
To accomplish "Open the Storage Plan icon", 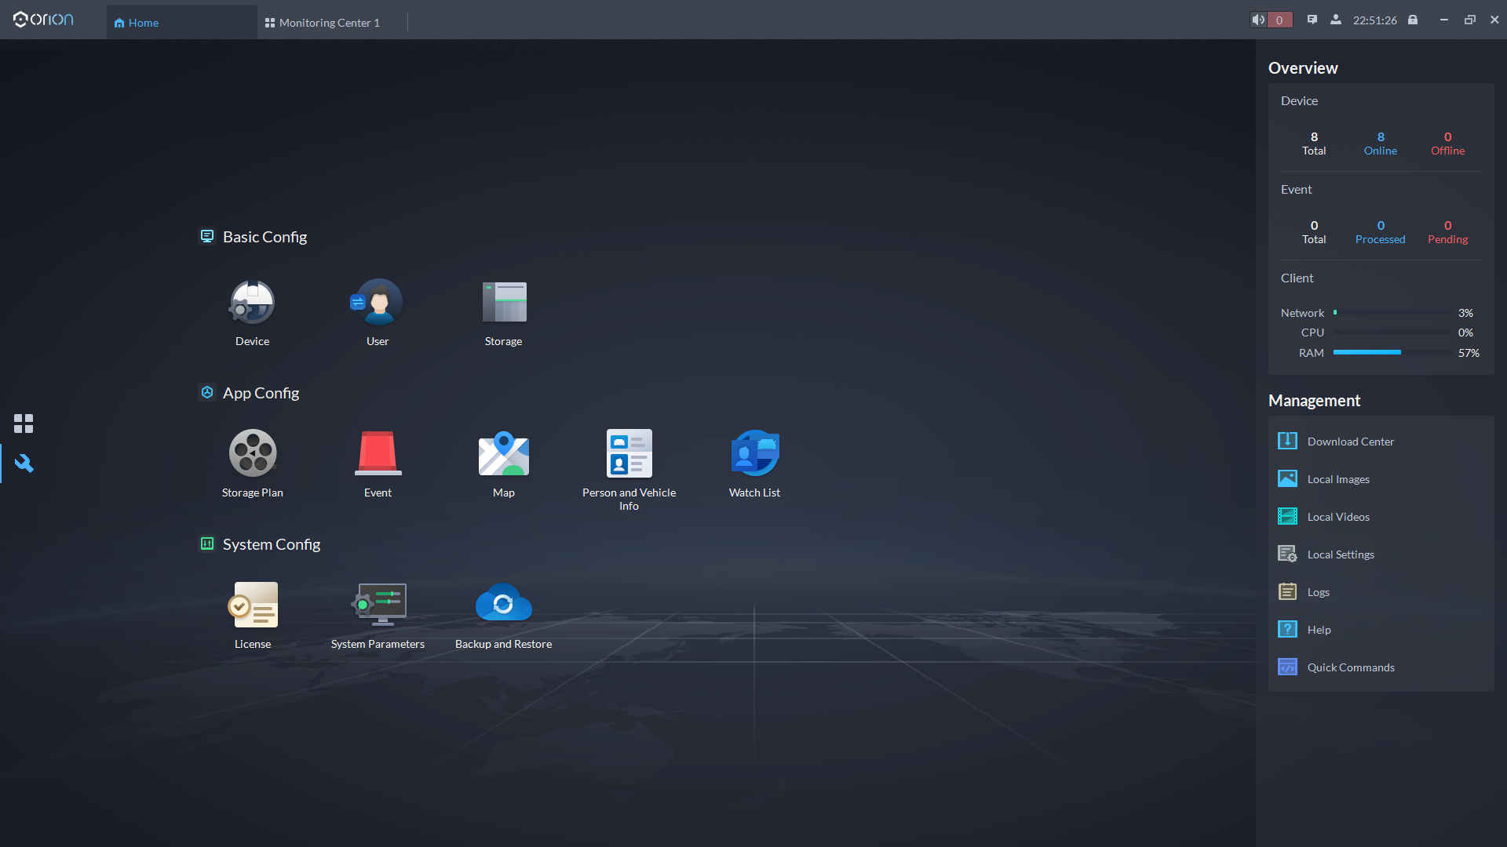I will 252,453.
